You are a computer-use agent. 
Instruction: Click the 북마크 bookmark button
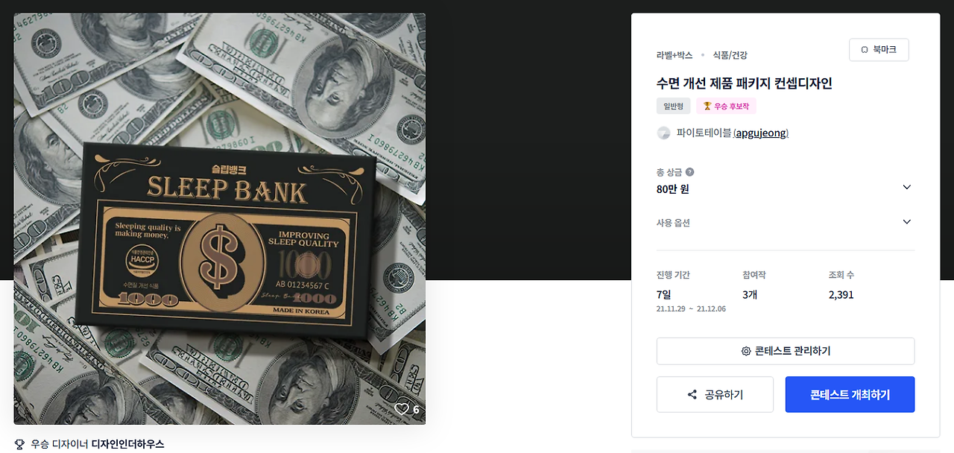879,50
